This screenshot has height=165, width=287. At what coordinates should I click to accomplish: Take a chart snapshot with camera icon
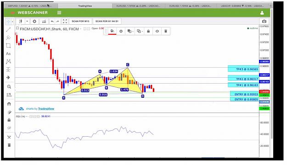coord(264,21)
